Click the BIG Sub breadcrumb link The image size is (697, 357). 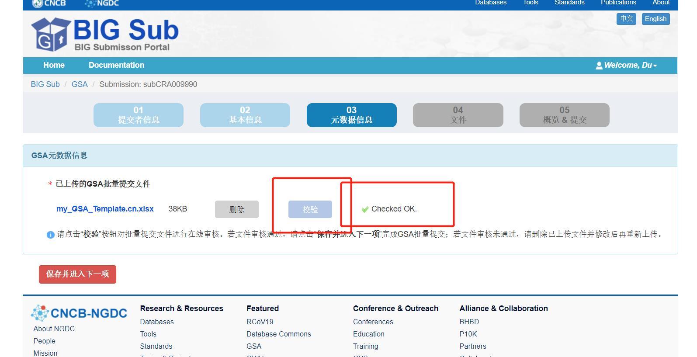coord(45,84)
